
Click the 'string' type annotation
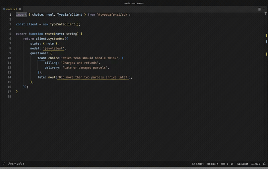pyautogui.click(x=71, y=34)
